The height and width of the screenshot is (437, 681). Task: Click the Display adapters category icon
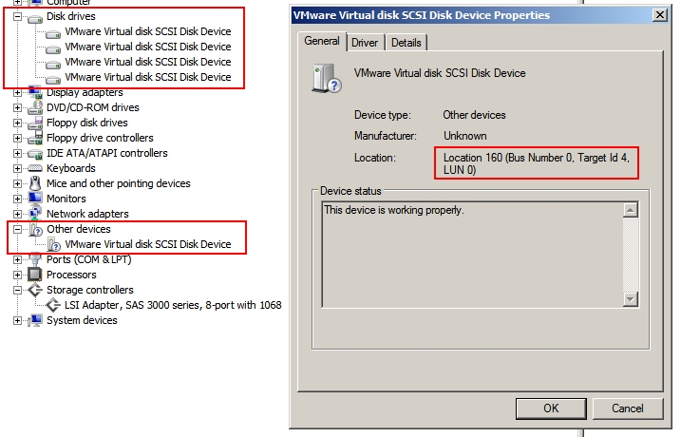click(x=35, y=92)
